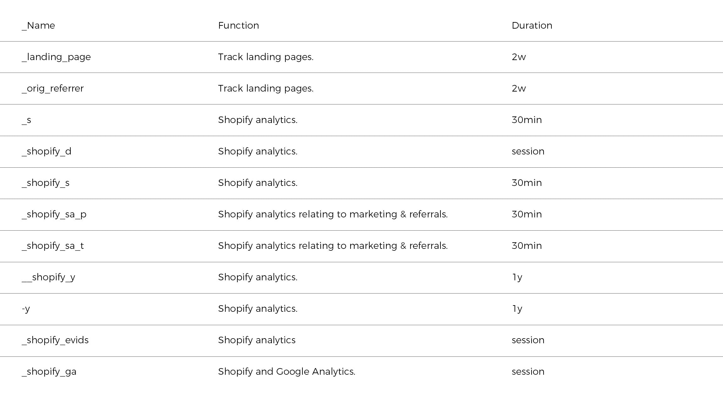
Task: Select the _landing_page cookie name
Action: (56, 57)
